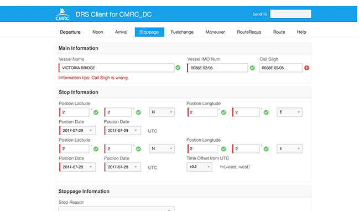Image resolution: width=359 pixels, height=211 pixels.
Task: Open the Help tab
Action: coord(301,32)
